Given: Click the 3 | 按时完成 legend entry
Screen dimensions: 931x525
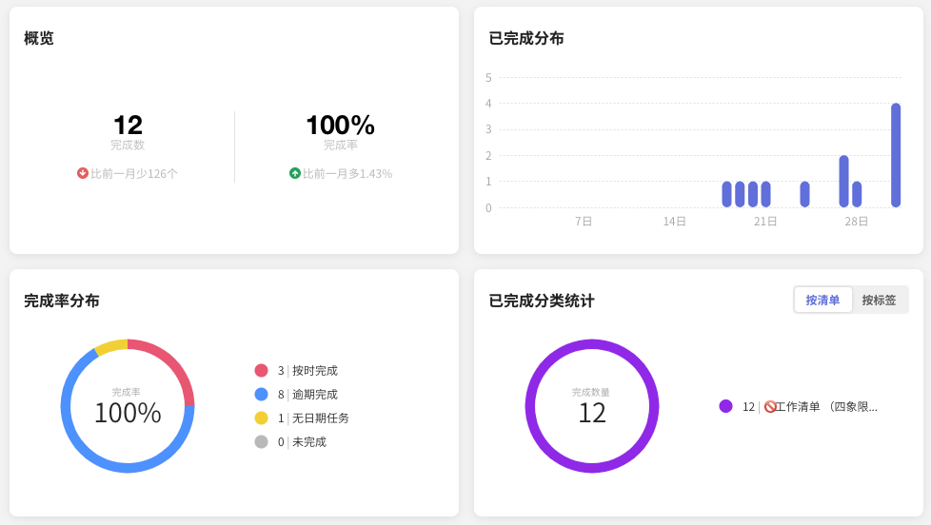Looking at the screenshot, I should [296, 371].
